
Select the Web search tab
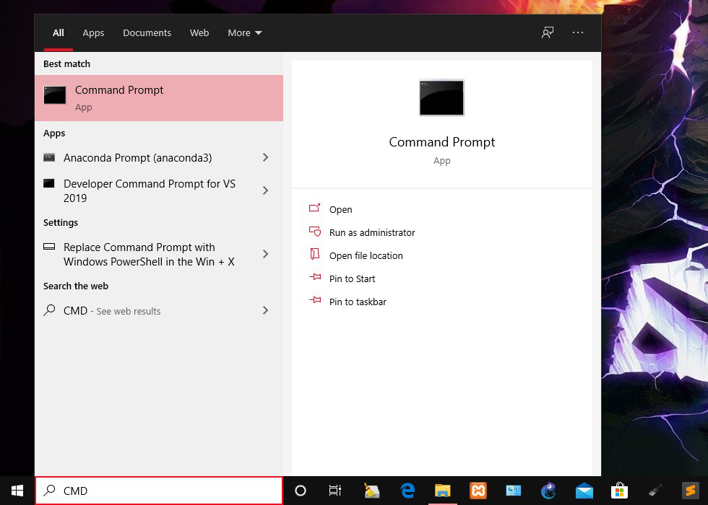tap(199, 33)
